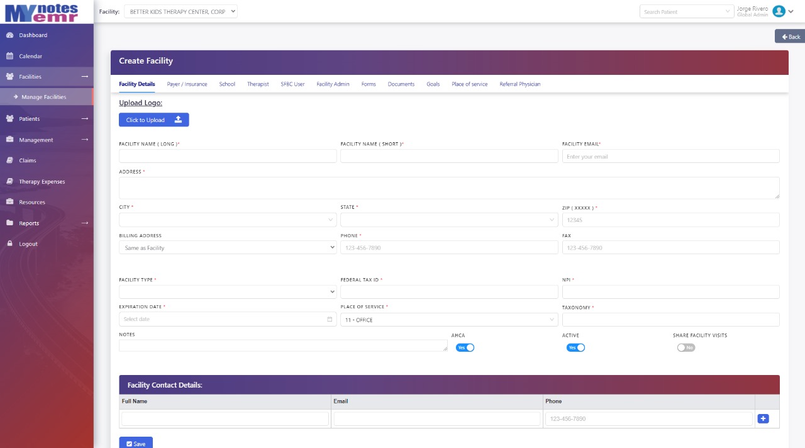This screenshot has height=448, width=805.
Task: Open the Referral Physician tab
Action: [x=519, y=84]
